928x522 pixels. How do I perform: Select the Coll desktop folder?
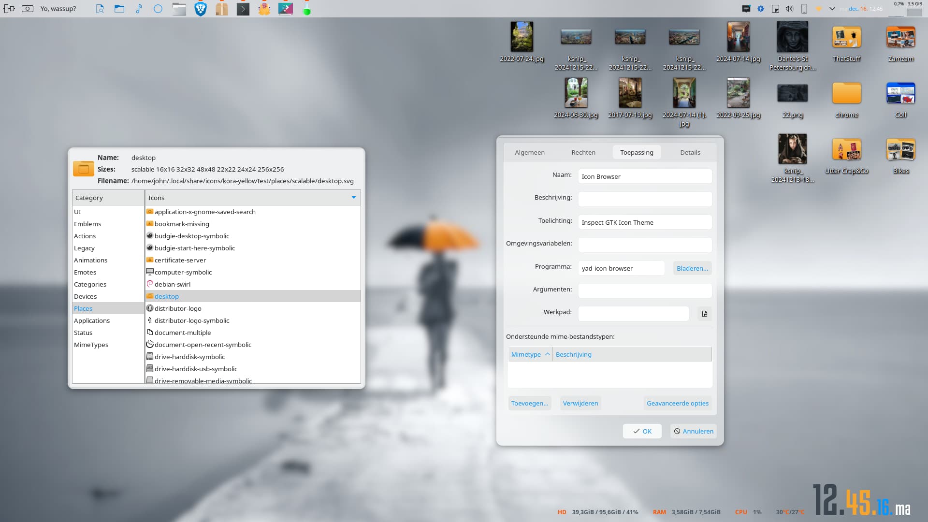point(901,99)
